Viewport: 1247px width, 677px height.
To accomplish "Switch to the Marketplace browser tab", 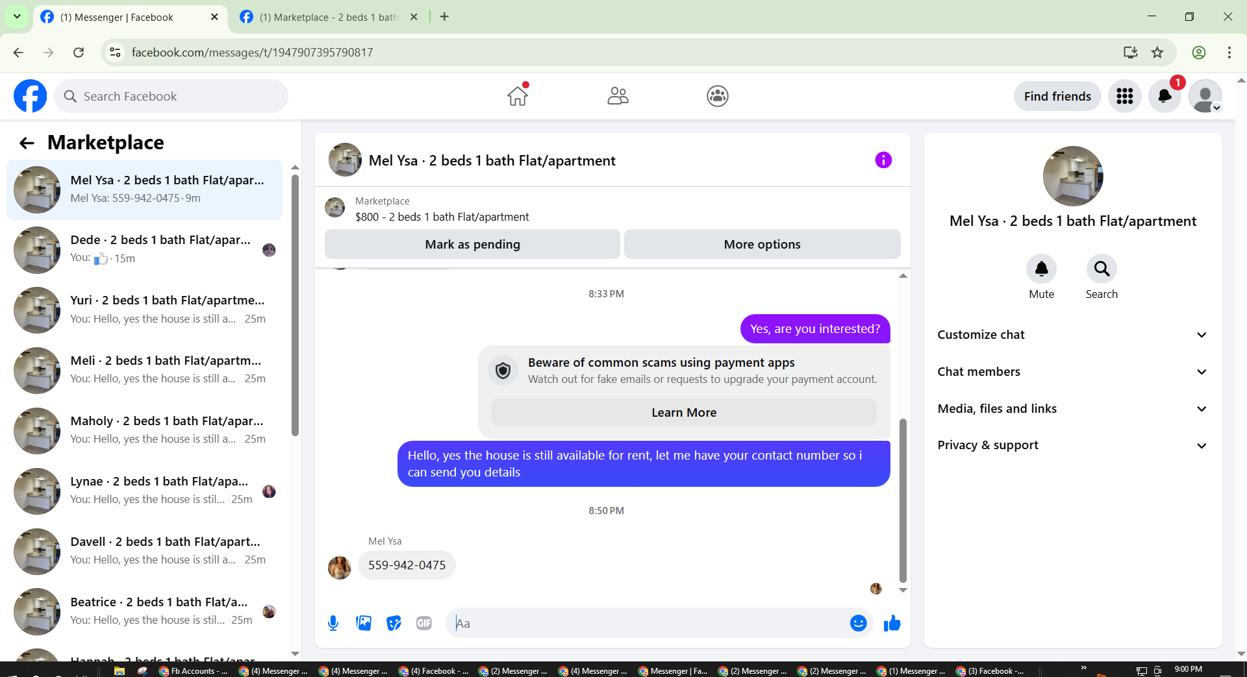I will pyautogui.click(x=328, y=18).
